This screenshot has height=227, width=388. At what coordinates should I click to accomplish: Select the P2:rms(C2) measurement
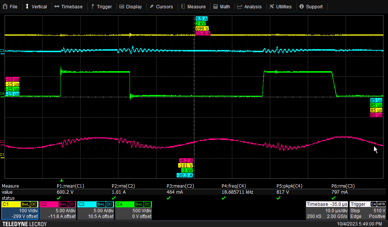(x=123, y=186)
